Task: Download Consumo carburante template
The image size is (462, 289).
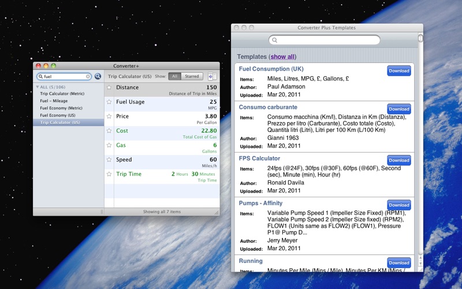Action: pos(399,109)
